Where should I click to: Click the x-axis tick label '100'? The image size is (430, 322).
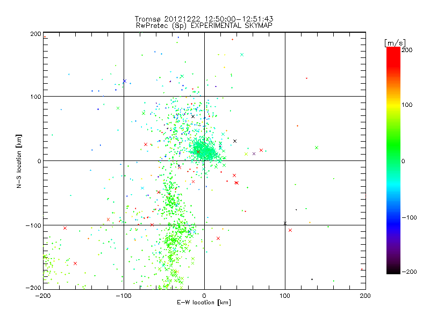point(285,296)
